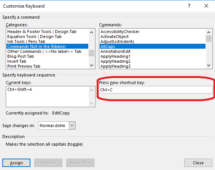Viewport: 215px width, 170px height.
Task: Select Equation Tools | Design Tab category
Action: click(x=47, y=37)
